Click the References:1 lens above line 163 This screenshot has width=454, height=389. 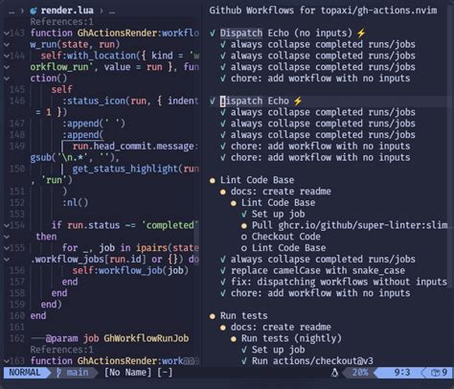[61, 350]
